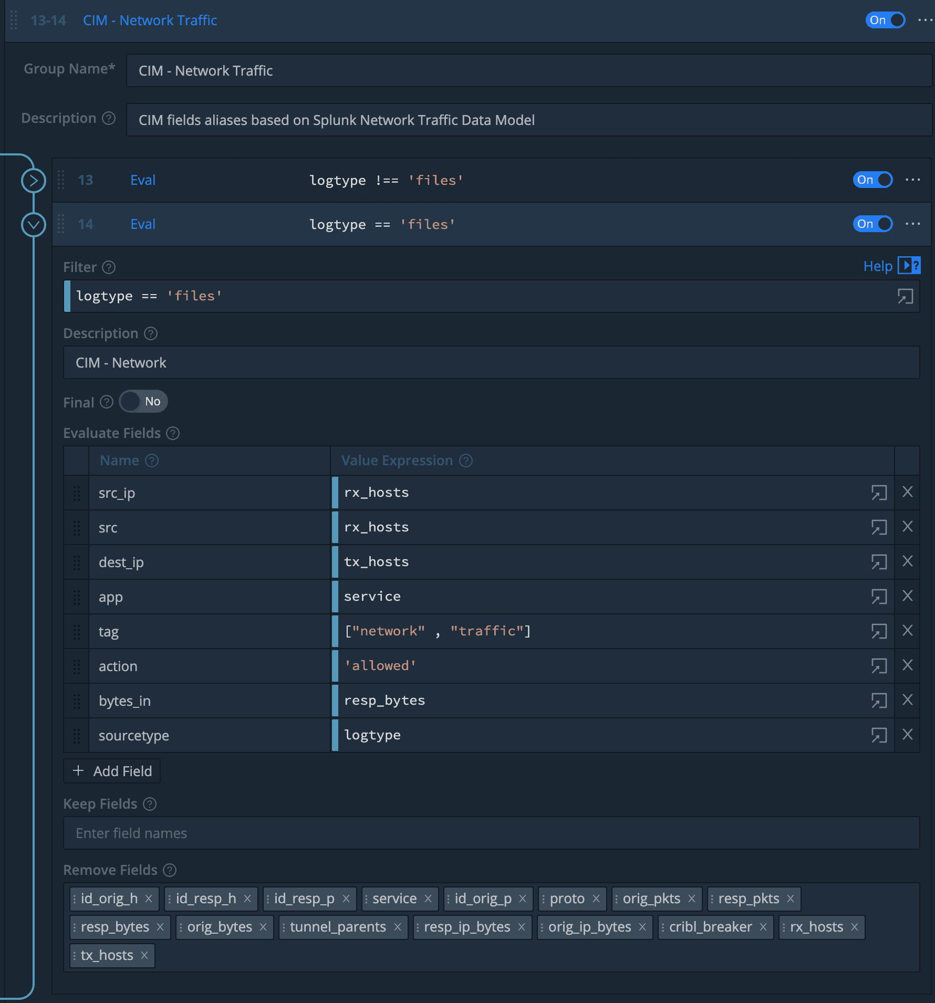Open options menu for CIM group
Viewport: 935px width, 1003px height.
924,20
